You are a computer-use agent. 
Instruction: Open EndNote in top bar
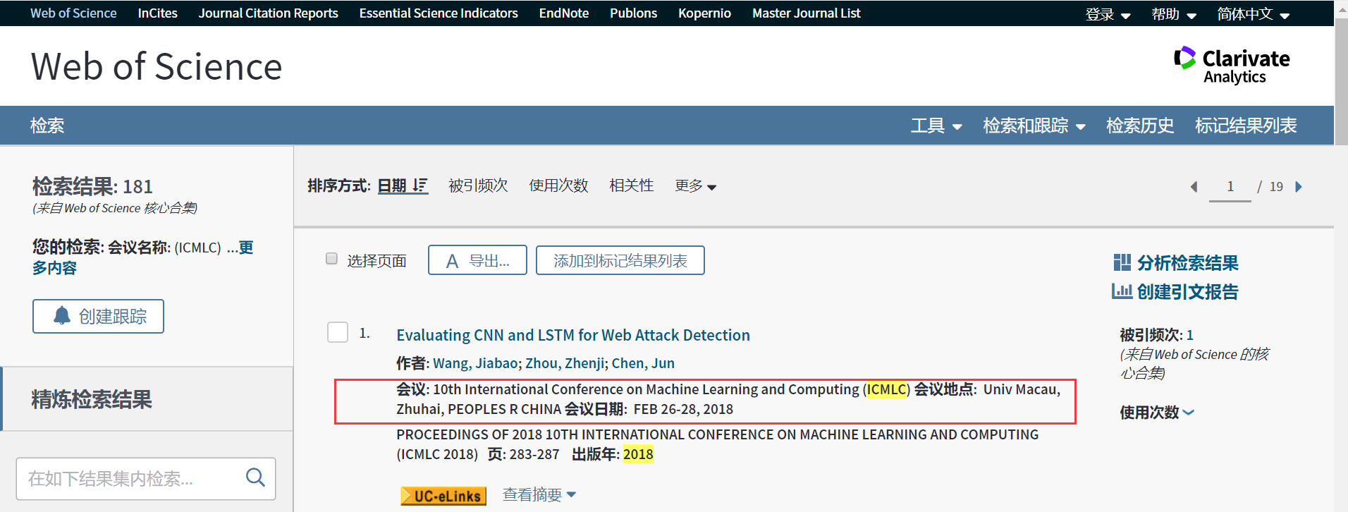tap(563, 13)
